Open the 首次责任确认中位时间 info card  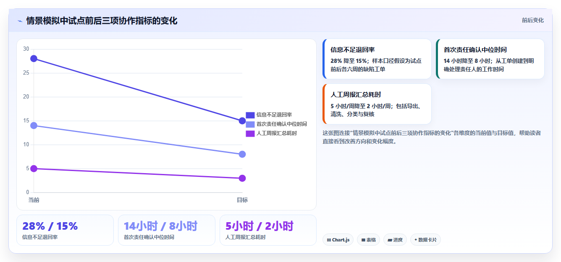click(490, 59)
